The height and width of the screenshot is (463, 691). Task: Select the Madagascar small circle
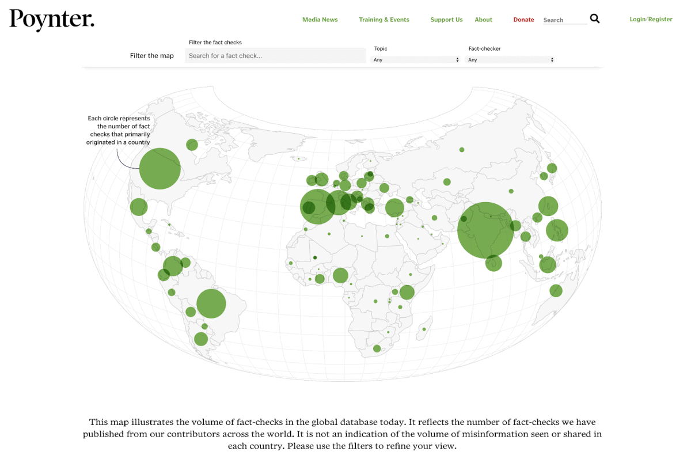[424, 329]
